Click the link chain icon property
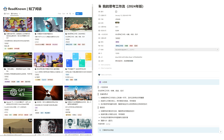Viewport: 224px width, 140px height. 99,50
